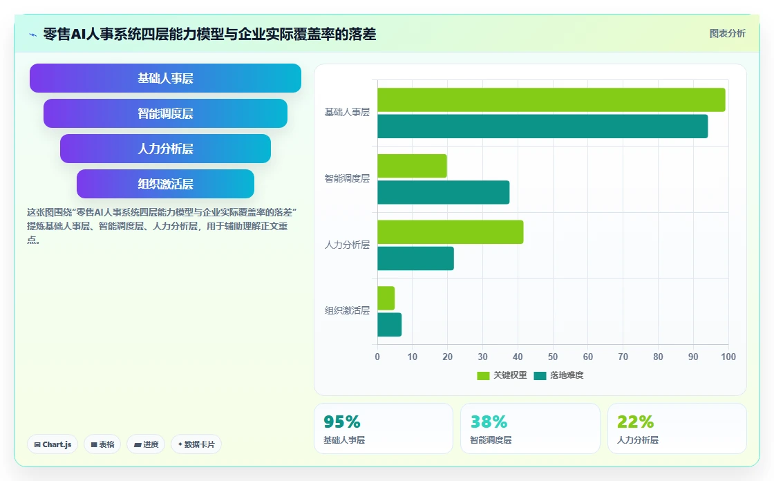Click the 关键权重 bar for 智能调度层

point(412,166)
